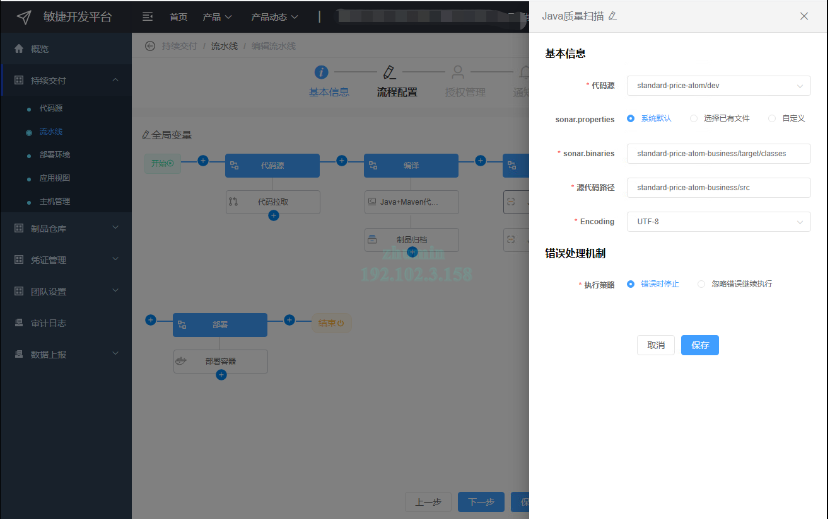Click the 流水线 breadcrumb link
The width and height of the screenshot is (830, 519).
coord(225,46)
